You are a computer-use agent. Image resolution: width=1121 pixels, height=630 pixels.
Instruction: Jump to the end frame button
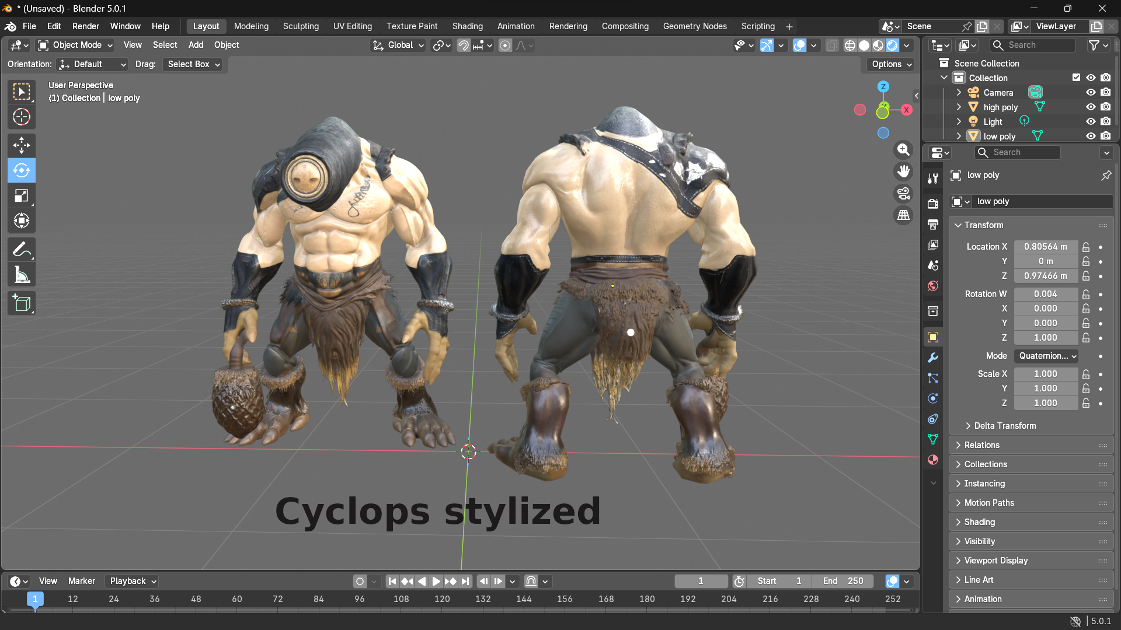(465, 582)
